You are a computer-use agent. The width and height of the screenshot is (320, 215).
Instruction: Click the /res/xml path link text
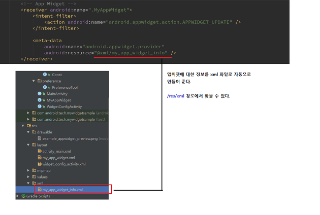click(x=176, y=96)
